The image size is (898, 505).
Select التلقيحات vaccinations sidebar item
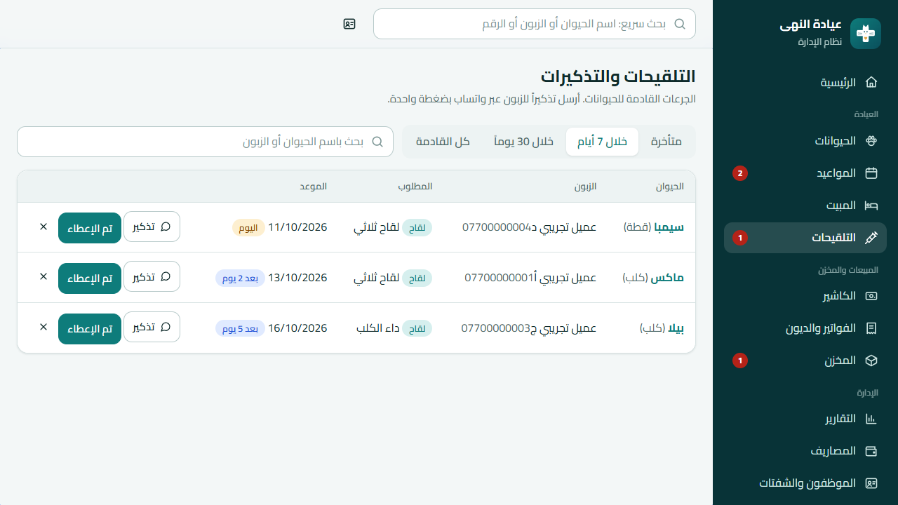tap(805, 238)
